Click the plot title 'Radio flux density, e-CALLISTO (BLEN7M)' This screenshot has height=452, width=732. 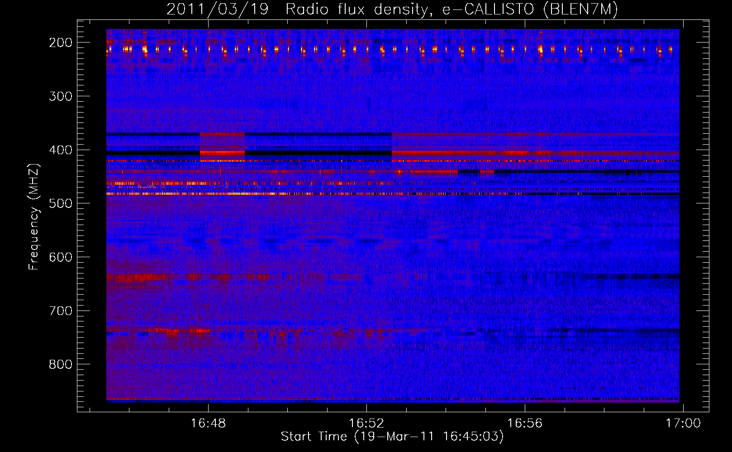[452, 9]
